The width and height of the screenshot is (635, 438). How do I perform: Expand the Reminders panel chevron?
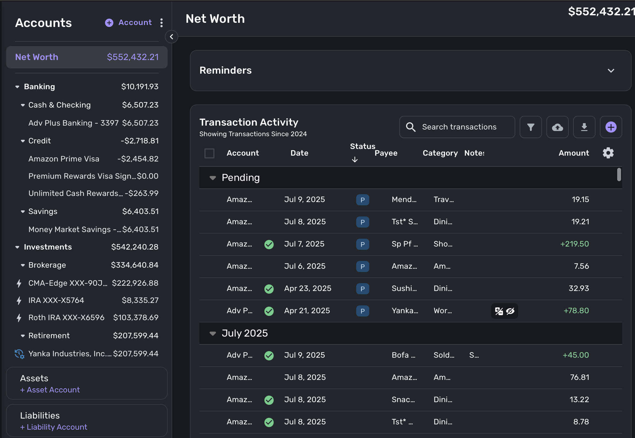tap(611, 71)
